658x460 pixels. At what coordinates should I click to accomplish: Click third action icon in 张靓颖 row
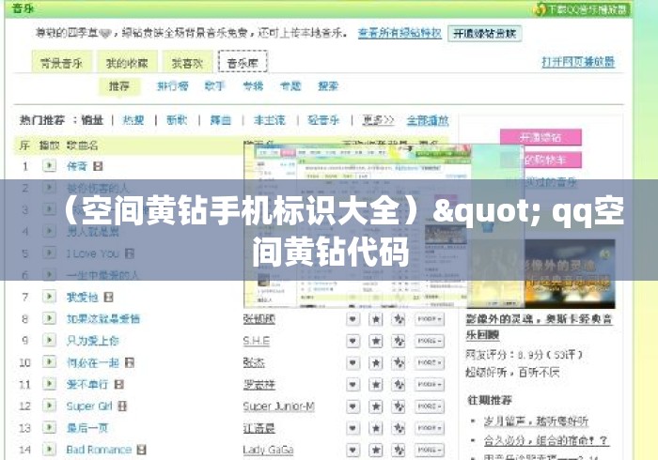point(399,319)
